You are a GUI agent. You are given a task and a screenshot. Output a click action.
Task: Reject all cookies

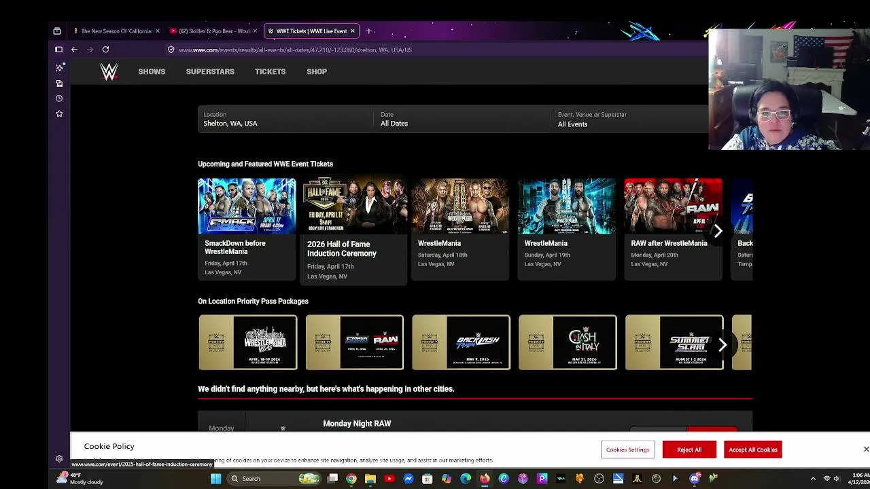(689, 450)
